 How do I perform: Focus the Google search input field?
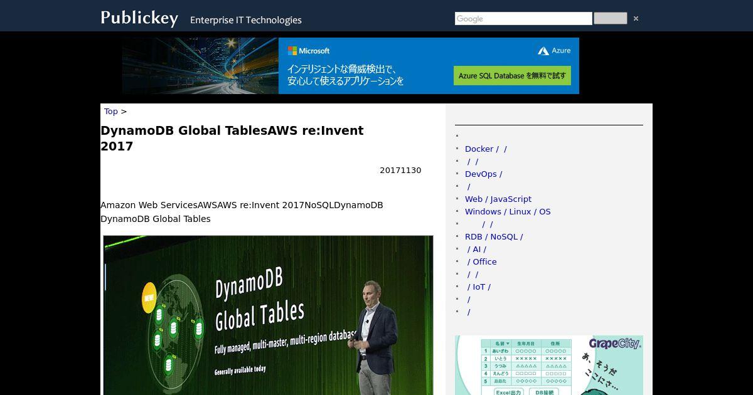tap(523, 19)
